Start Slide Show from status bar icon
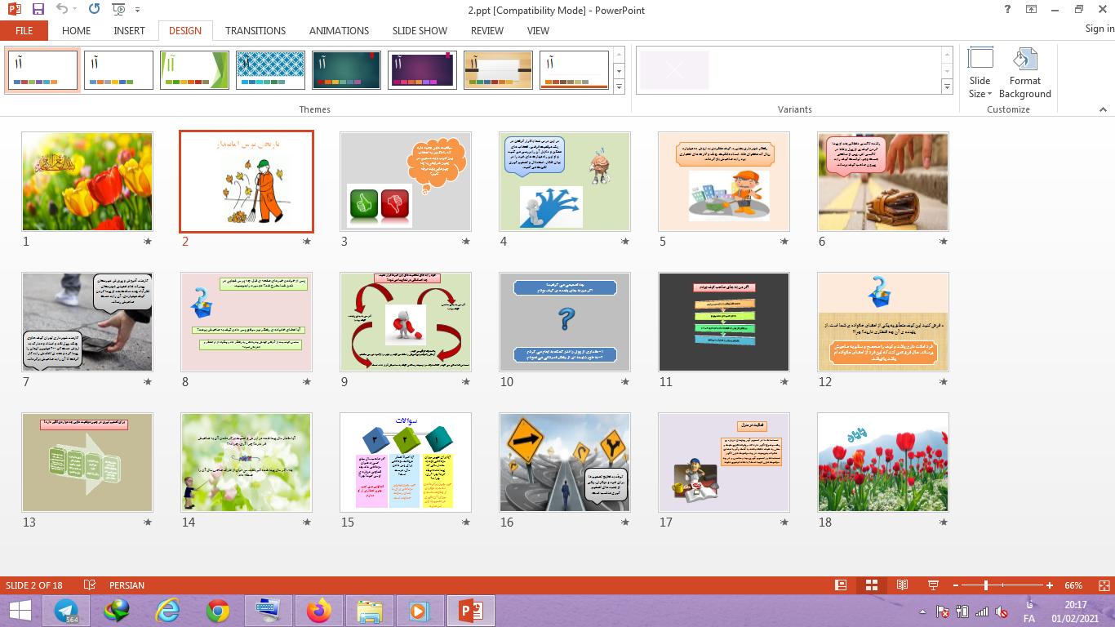 [933, 585]
